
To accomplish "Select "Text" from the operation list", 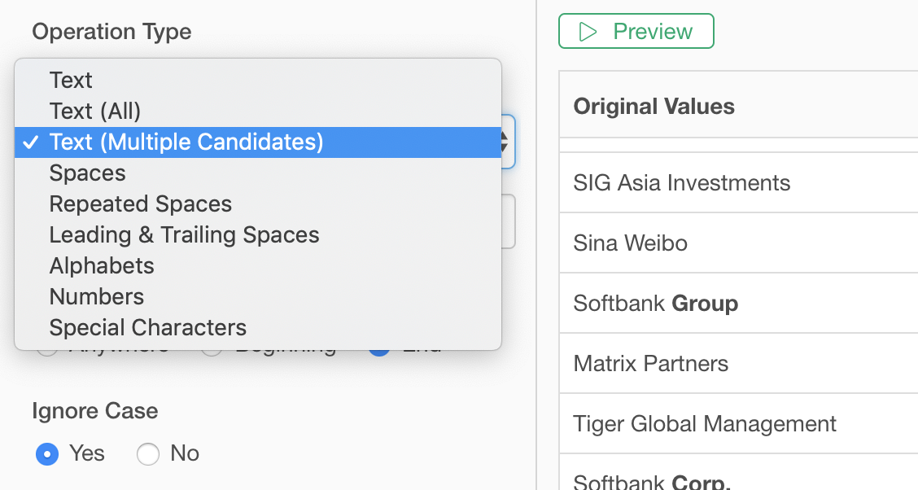I will click(71, 80).
